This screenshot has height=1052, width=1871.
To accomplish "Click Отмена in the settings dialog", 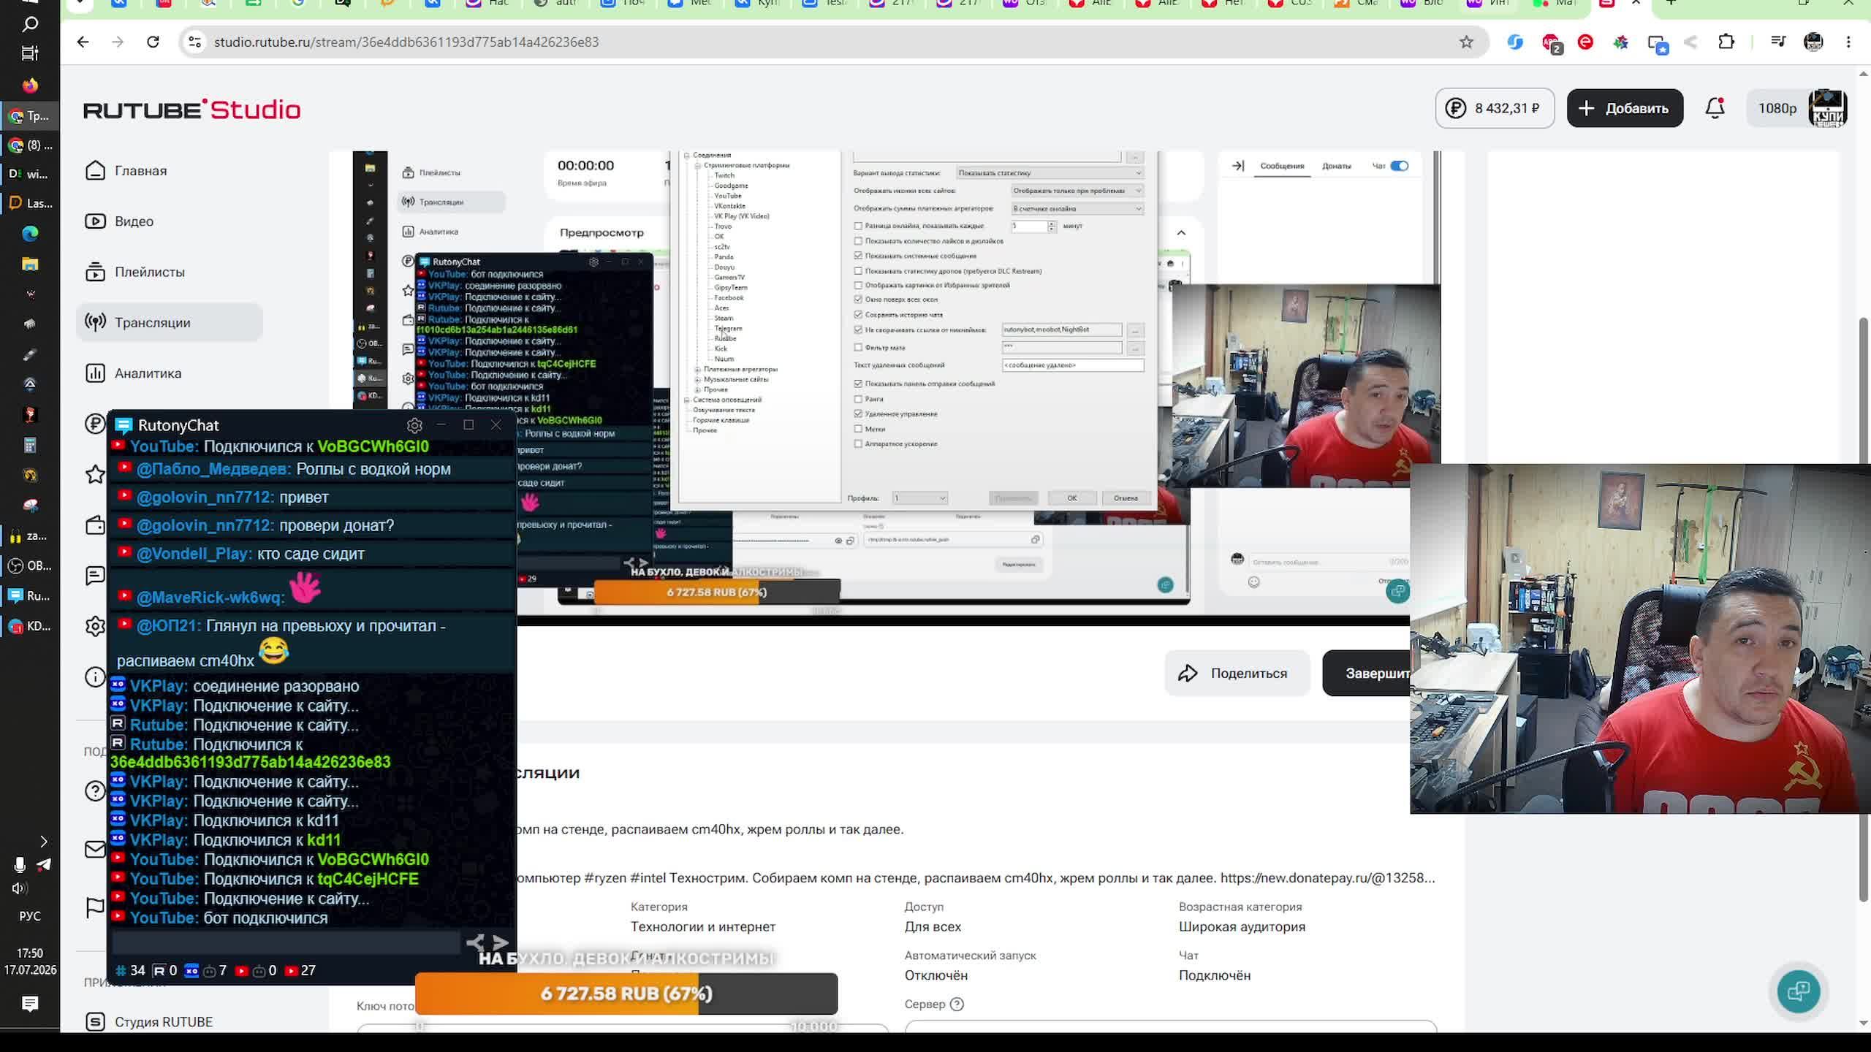I will [1126, 498].
